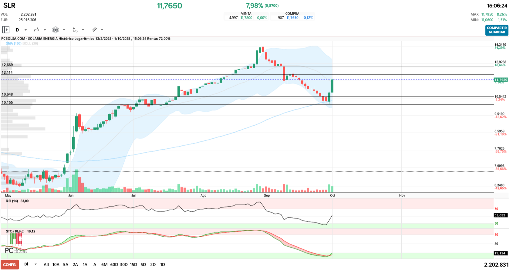Click the latest green candle on Oct 1
This screenshot has width=513, height=271.
[332, 86]
